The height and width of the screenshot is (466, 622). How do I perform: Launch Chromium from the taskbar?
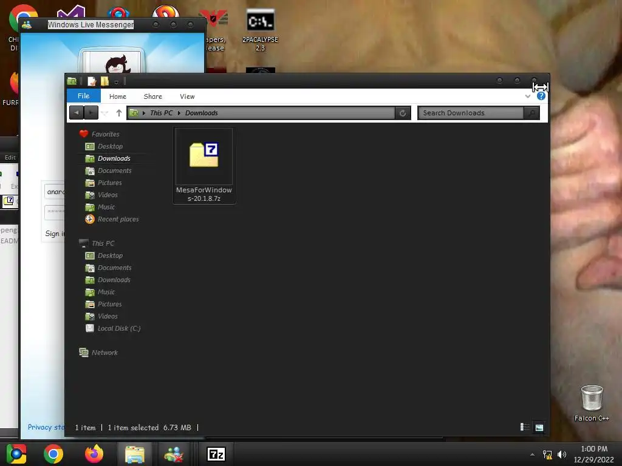pos(16,454)
